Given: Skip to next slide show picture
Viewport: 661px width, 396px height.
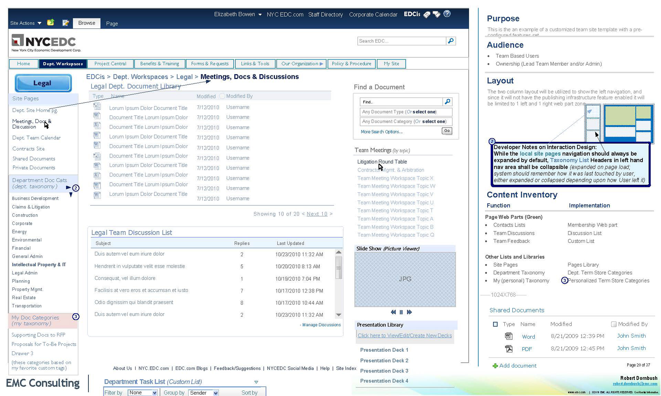Looking at the screenshot, I should click(409, 312).
